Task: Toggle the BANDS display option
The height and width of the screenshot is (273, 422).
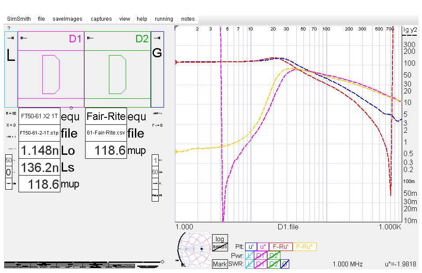Action: pos(220,247)
